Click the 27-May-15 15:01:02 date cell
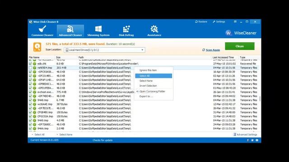 [x=224, y=64]
